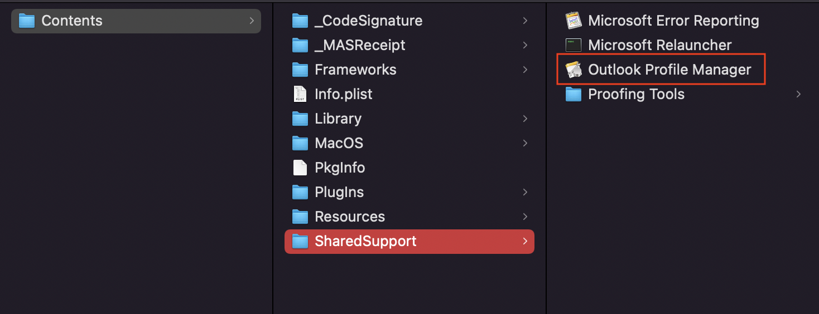
Task: Click the PkgInfo document icon
Action: point(300,168)
